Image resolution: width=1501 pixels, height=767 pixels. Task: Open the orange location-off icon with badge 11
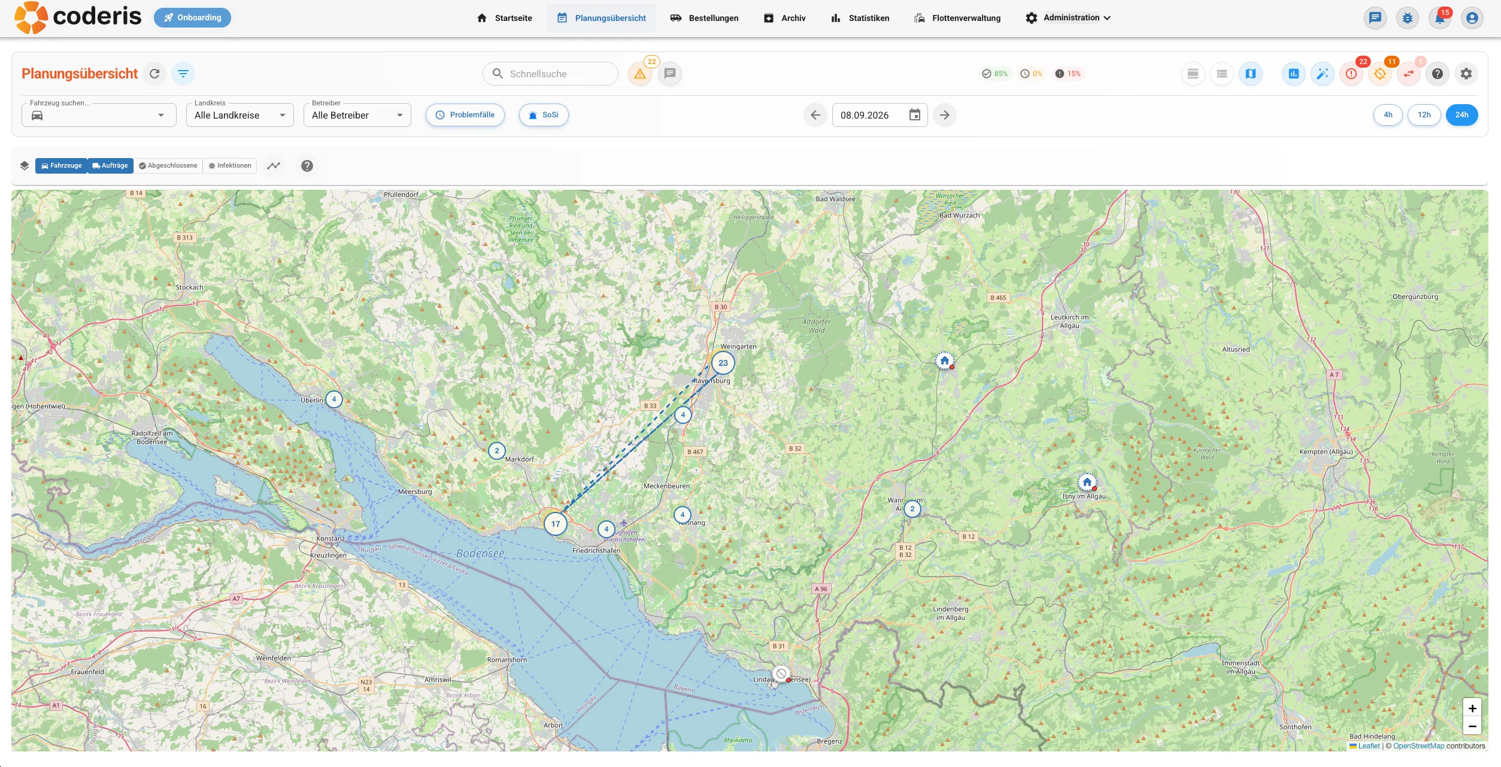(1380, 74)
